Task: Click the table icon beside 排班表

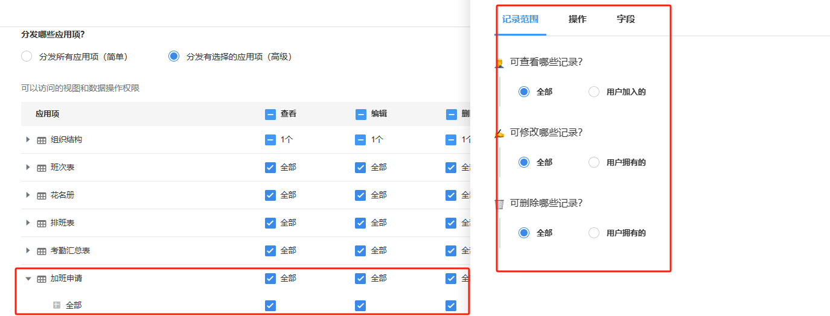Action: coord(42,223)
